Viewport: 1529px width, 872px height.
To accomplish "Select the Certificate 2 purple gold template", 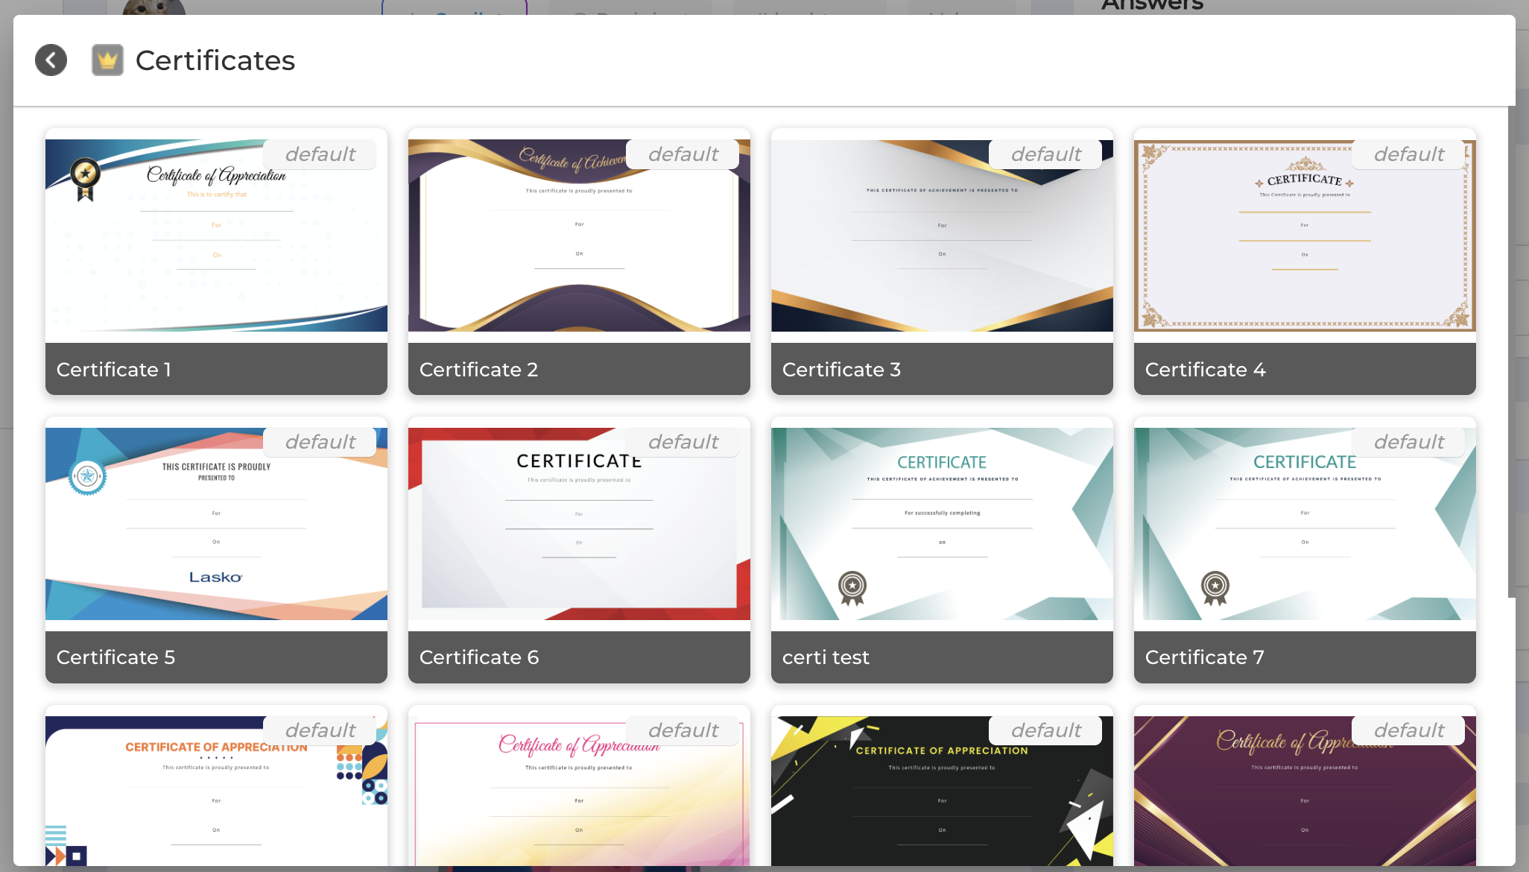I will point(579,236).
